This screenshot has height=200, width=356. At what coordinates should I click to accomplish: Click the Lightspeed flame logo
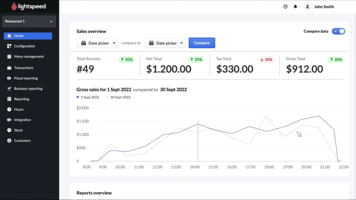pyautogui.click(x=14, y=6)
